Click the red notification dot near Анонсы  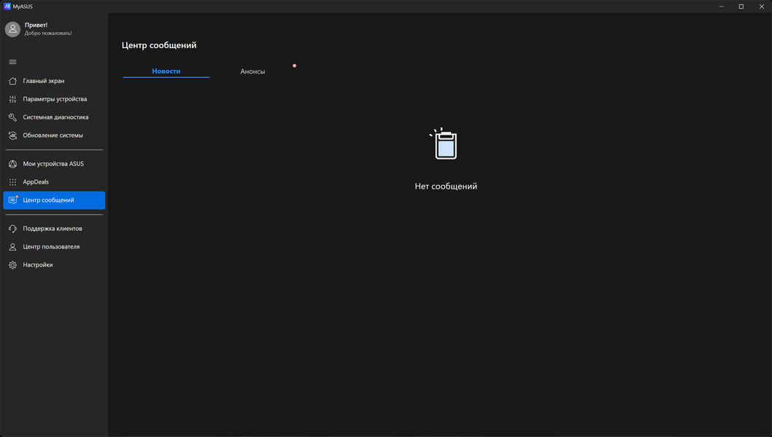click(x=294, y=66)
